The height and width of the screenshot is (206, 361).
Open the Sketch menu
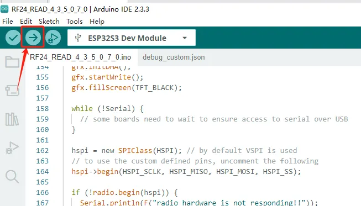(x=49, y=22)
